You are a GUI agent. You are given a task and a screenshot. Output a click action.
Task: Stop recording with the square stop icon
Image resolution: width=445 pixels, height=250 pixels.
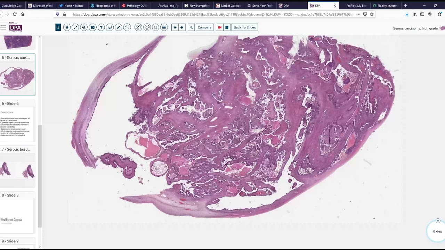tap(227, 27)
